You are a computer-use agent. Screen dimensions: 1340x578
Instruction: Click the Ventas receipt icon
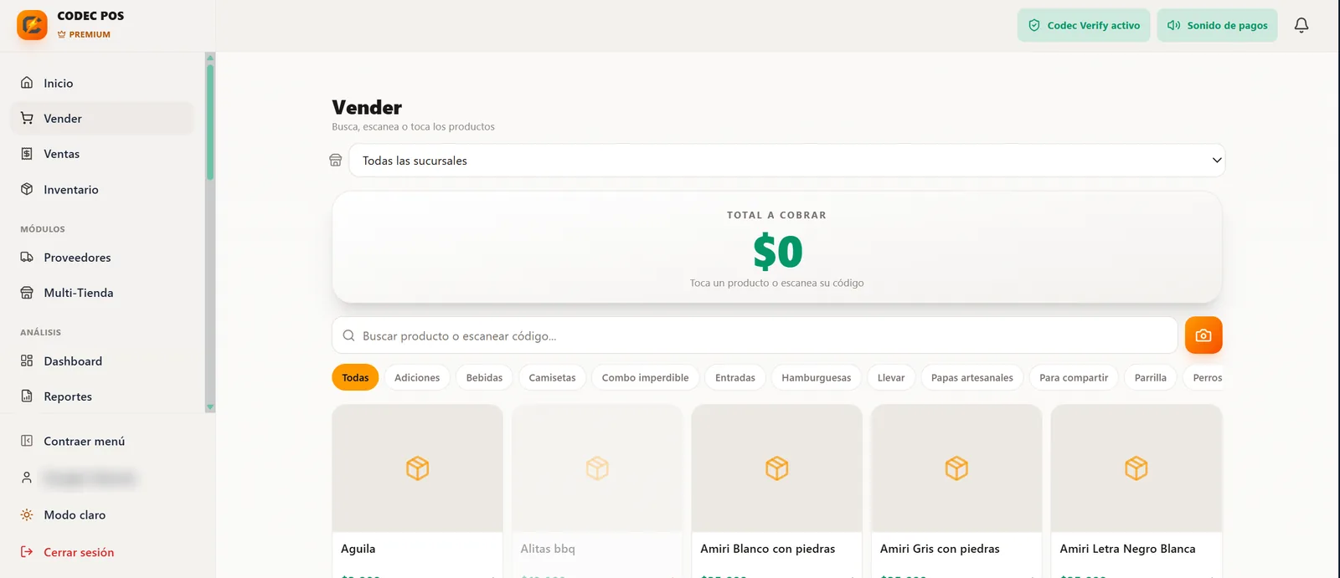[27, 154]
